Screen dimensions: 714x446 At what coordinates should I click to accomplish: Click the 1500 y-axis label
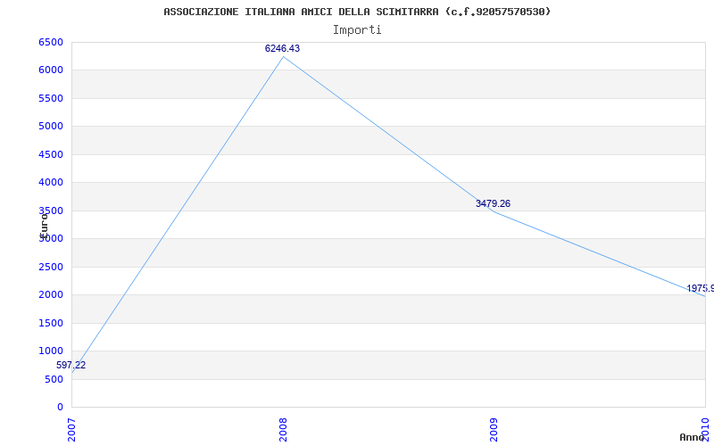pos(51,323)
